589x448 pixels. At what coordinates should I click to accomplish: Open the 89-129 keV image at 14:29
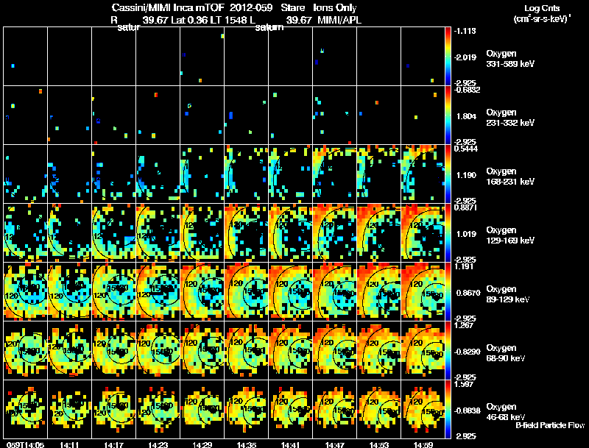(x=202, y=291)
